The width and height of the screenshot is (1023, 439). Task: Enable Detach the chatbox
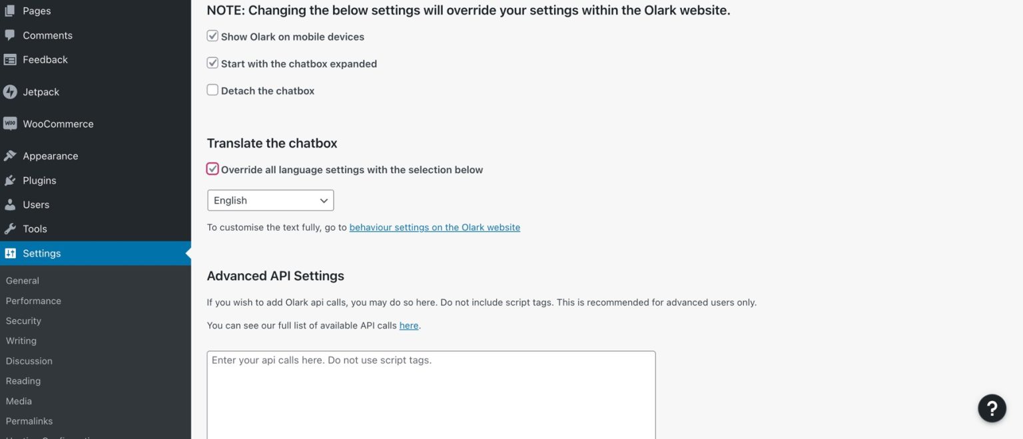pos(212,89)
